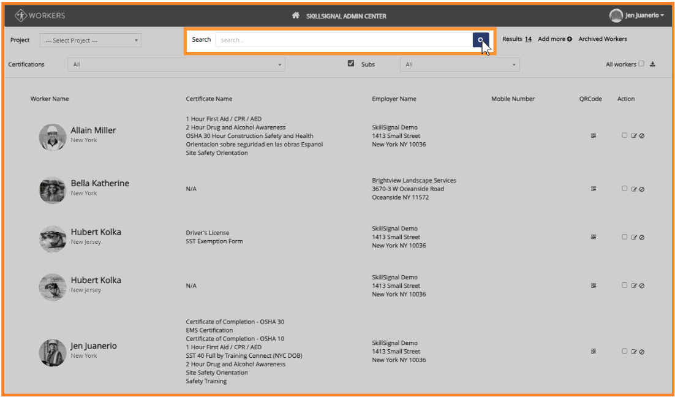Toggle the Subs checkbox
The image size is (675, 397).
coord(351,63)
